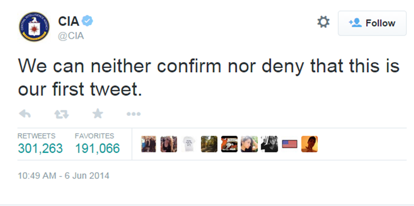414x206 pixels.
Task: View the 301,263 retweets list
Action: coord(40,148)
